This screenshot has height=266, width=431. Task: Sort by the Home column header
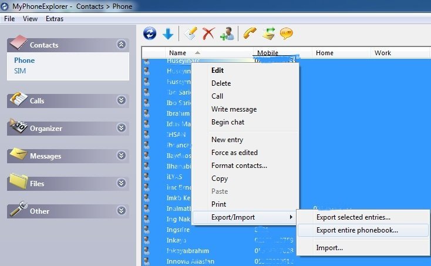pos(341,53)
